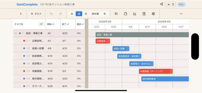Viewport: 202px width, 93px height.
Task: Go back with the left chevron
Action: point(21,14)
